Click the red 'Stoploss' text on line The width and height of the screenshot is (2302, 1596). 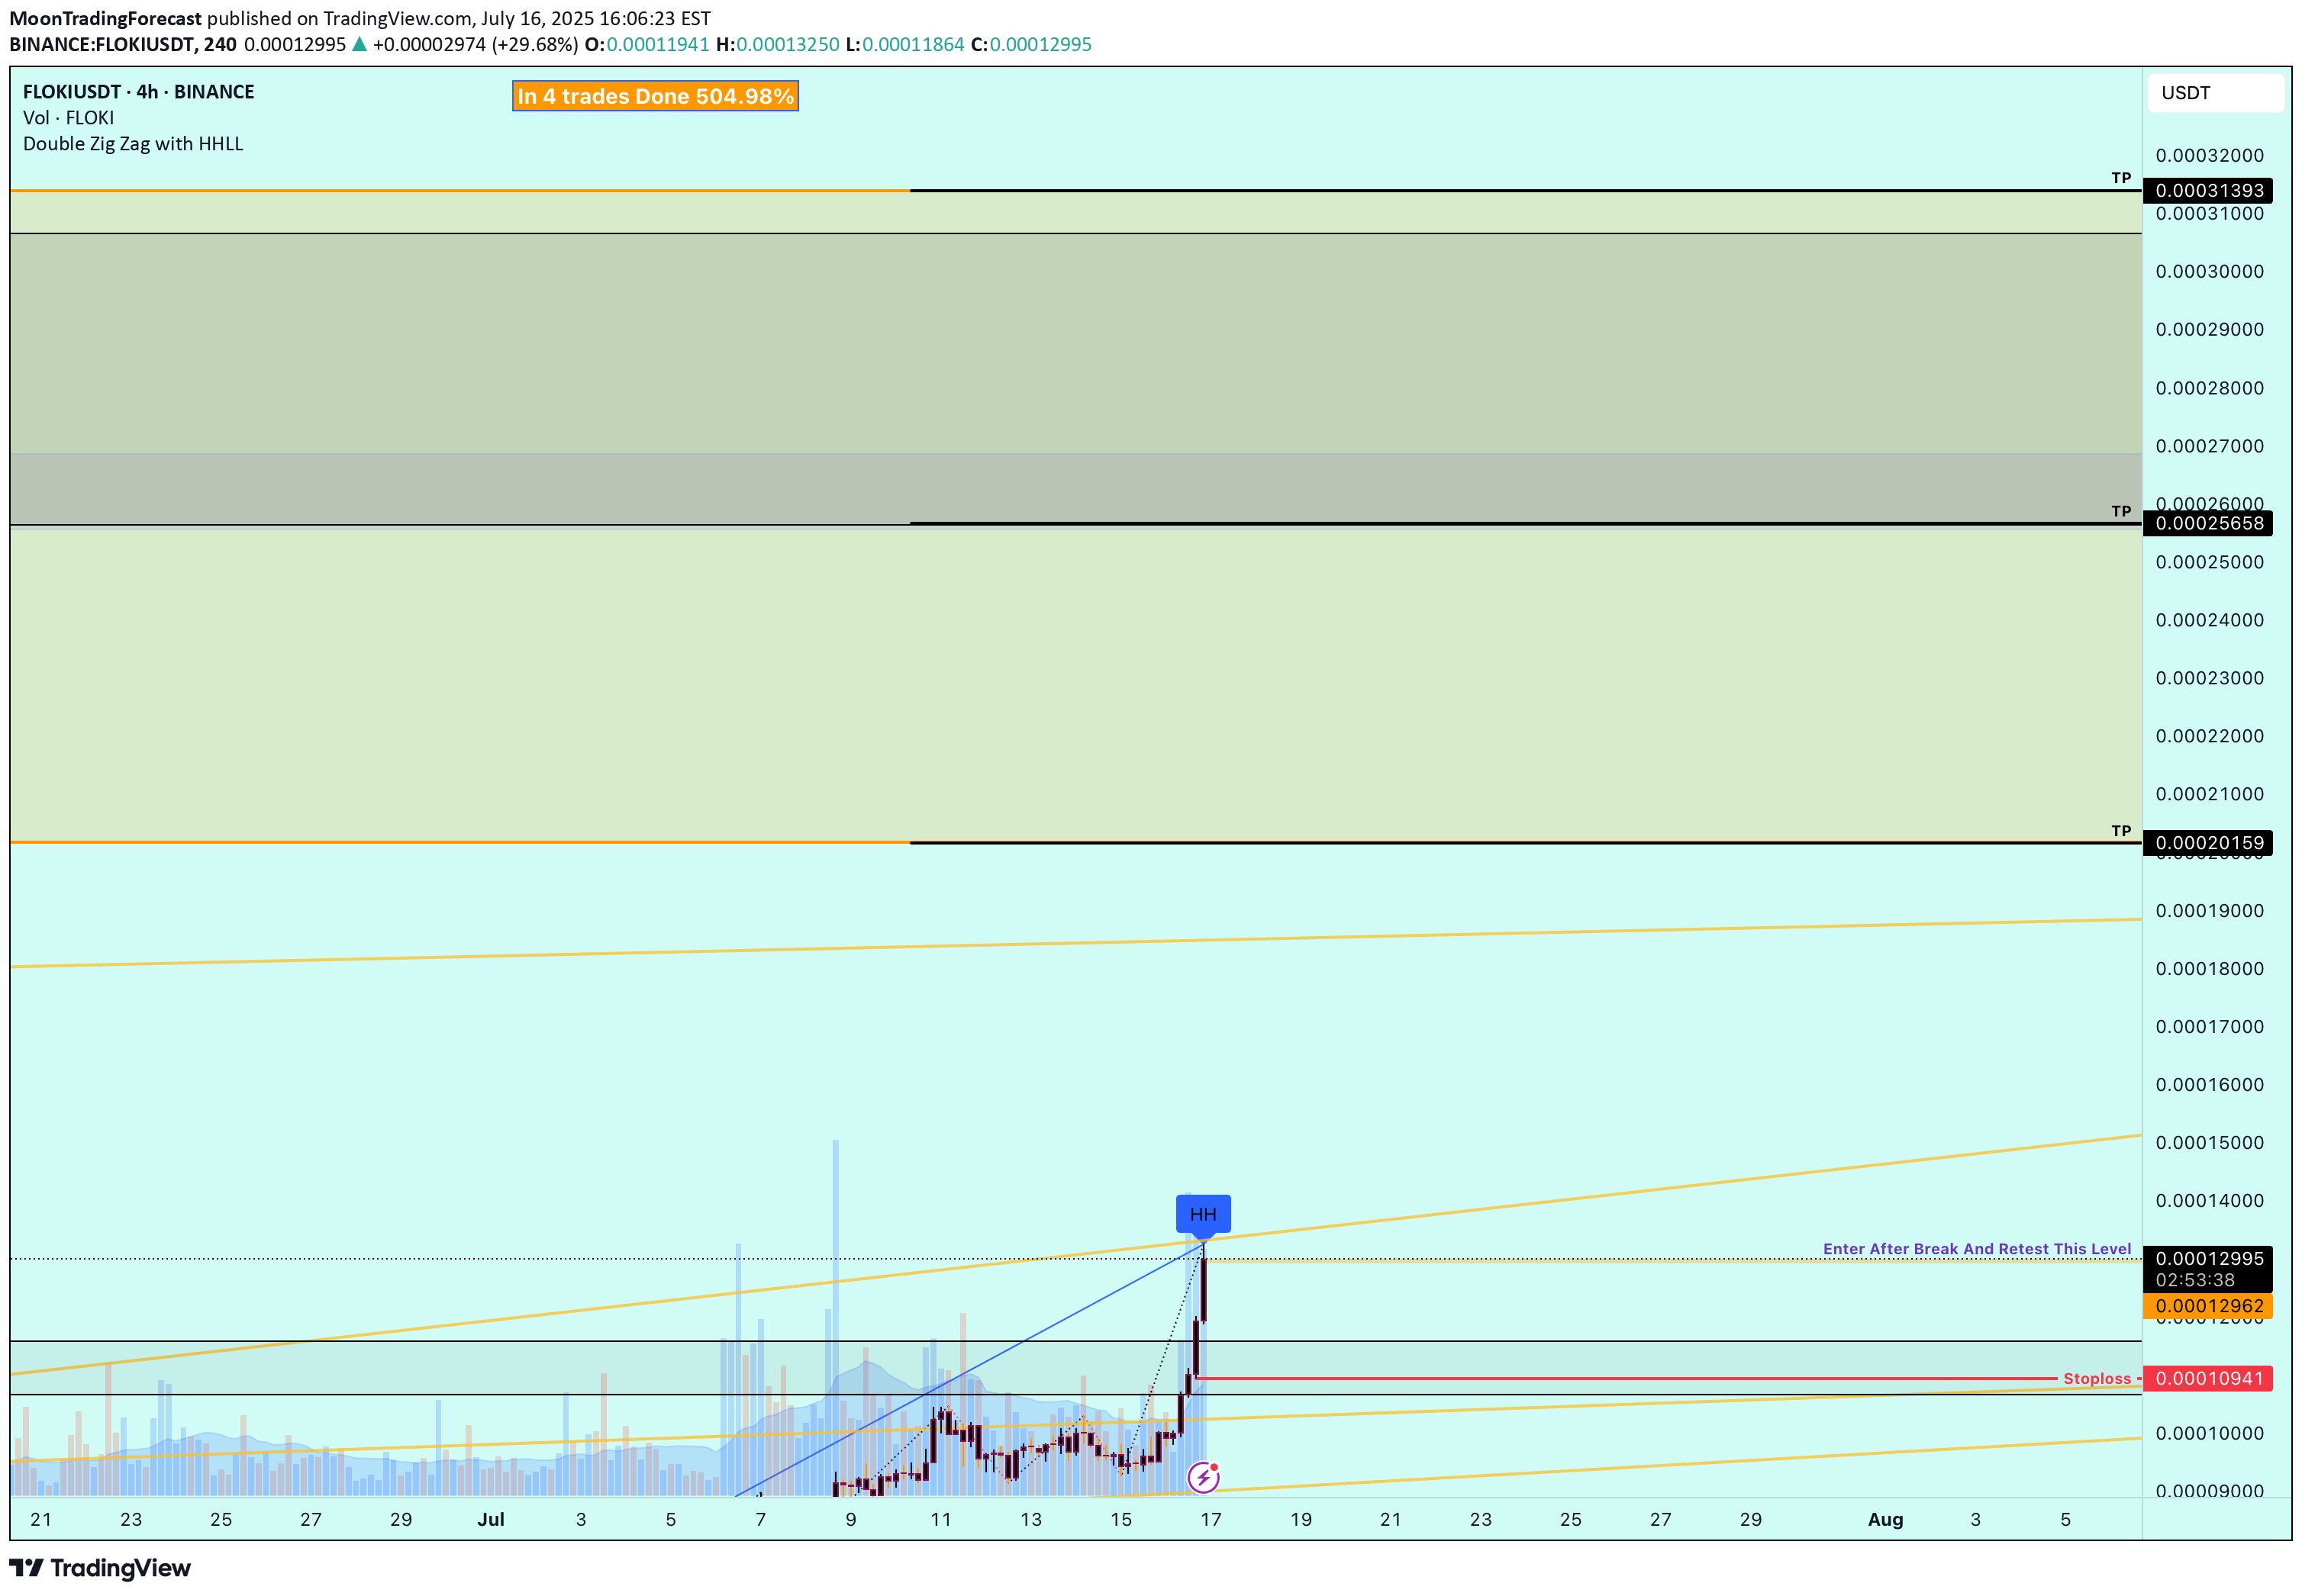[2097, 1378]
